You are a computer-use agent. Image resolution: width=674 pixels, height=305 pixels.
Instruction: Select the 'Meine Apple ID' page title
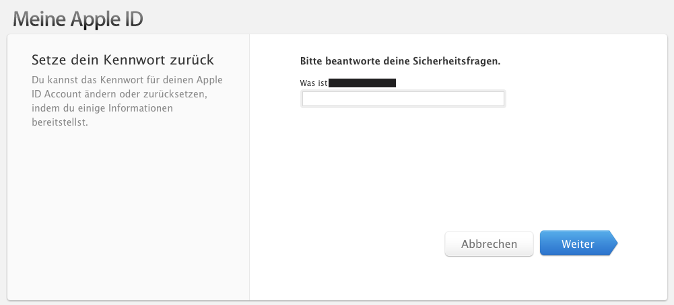pos(78,19)
